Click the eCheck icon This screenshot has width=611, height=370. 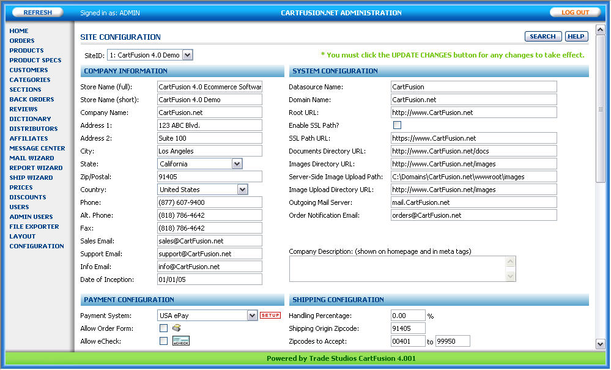pos(181,341)
